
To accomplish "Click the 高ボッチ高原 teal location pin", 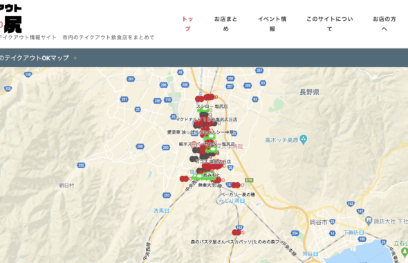I will [x=304, y=140].
